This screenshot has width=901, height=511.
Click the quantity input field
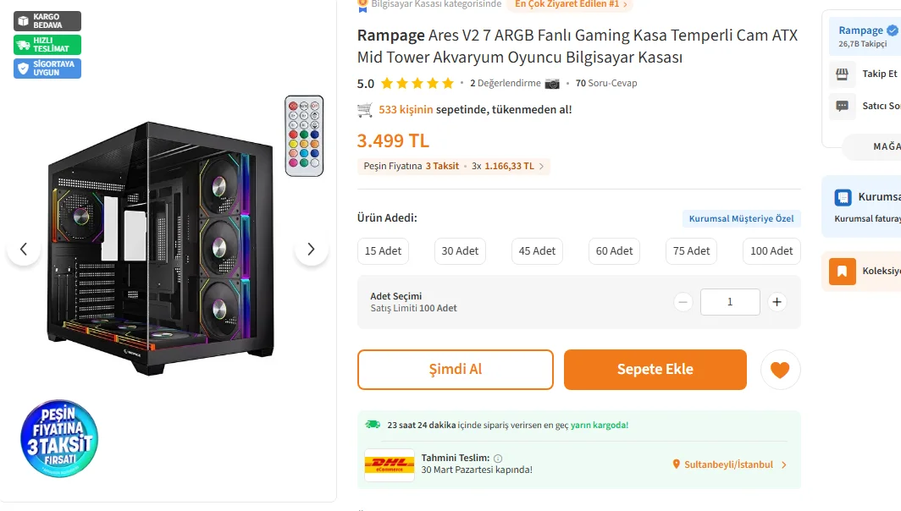click(x=729, y=302)
